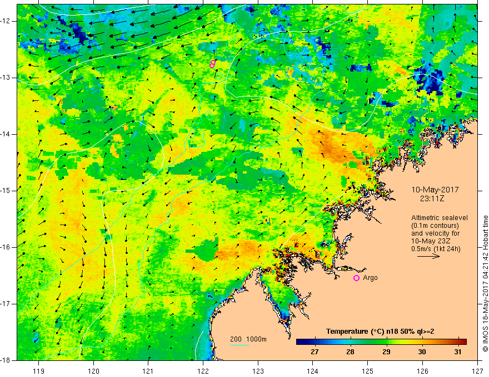Click the latitude axis label "-17"
The width and height of the screenshot is (489, 377).
coord(6,304)
